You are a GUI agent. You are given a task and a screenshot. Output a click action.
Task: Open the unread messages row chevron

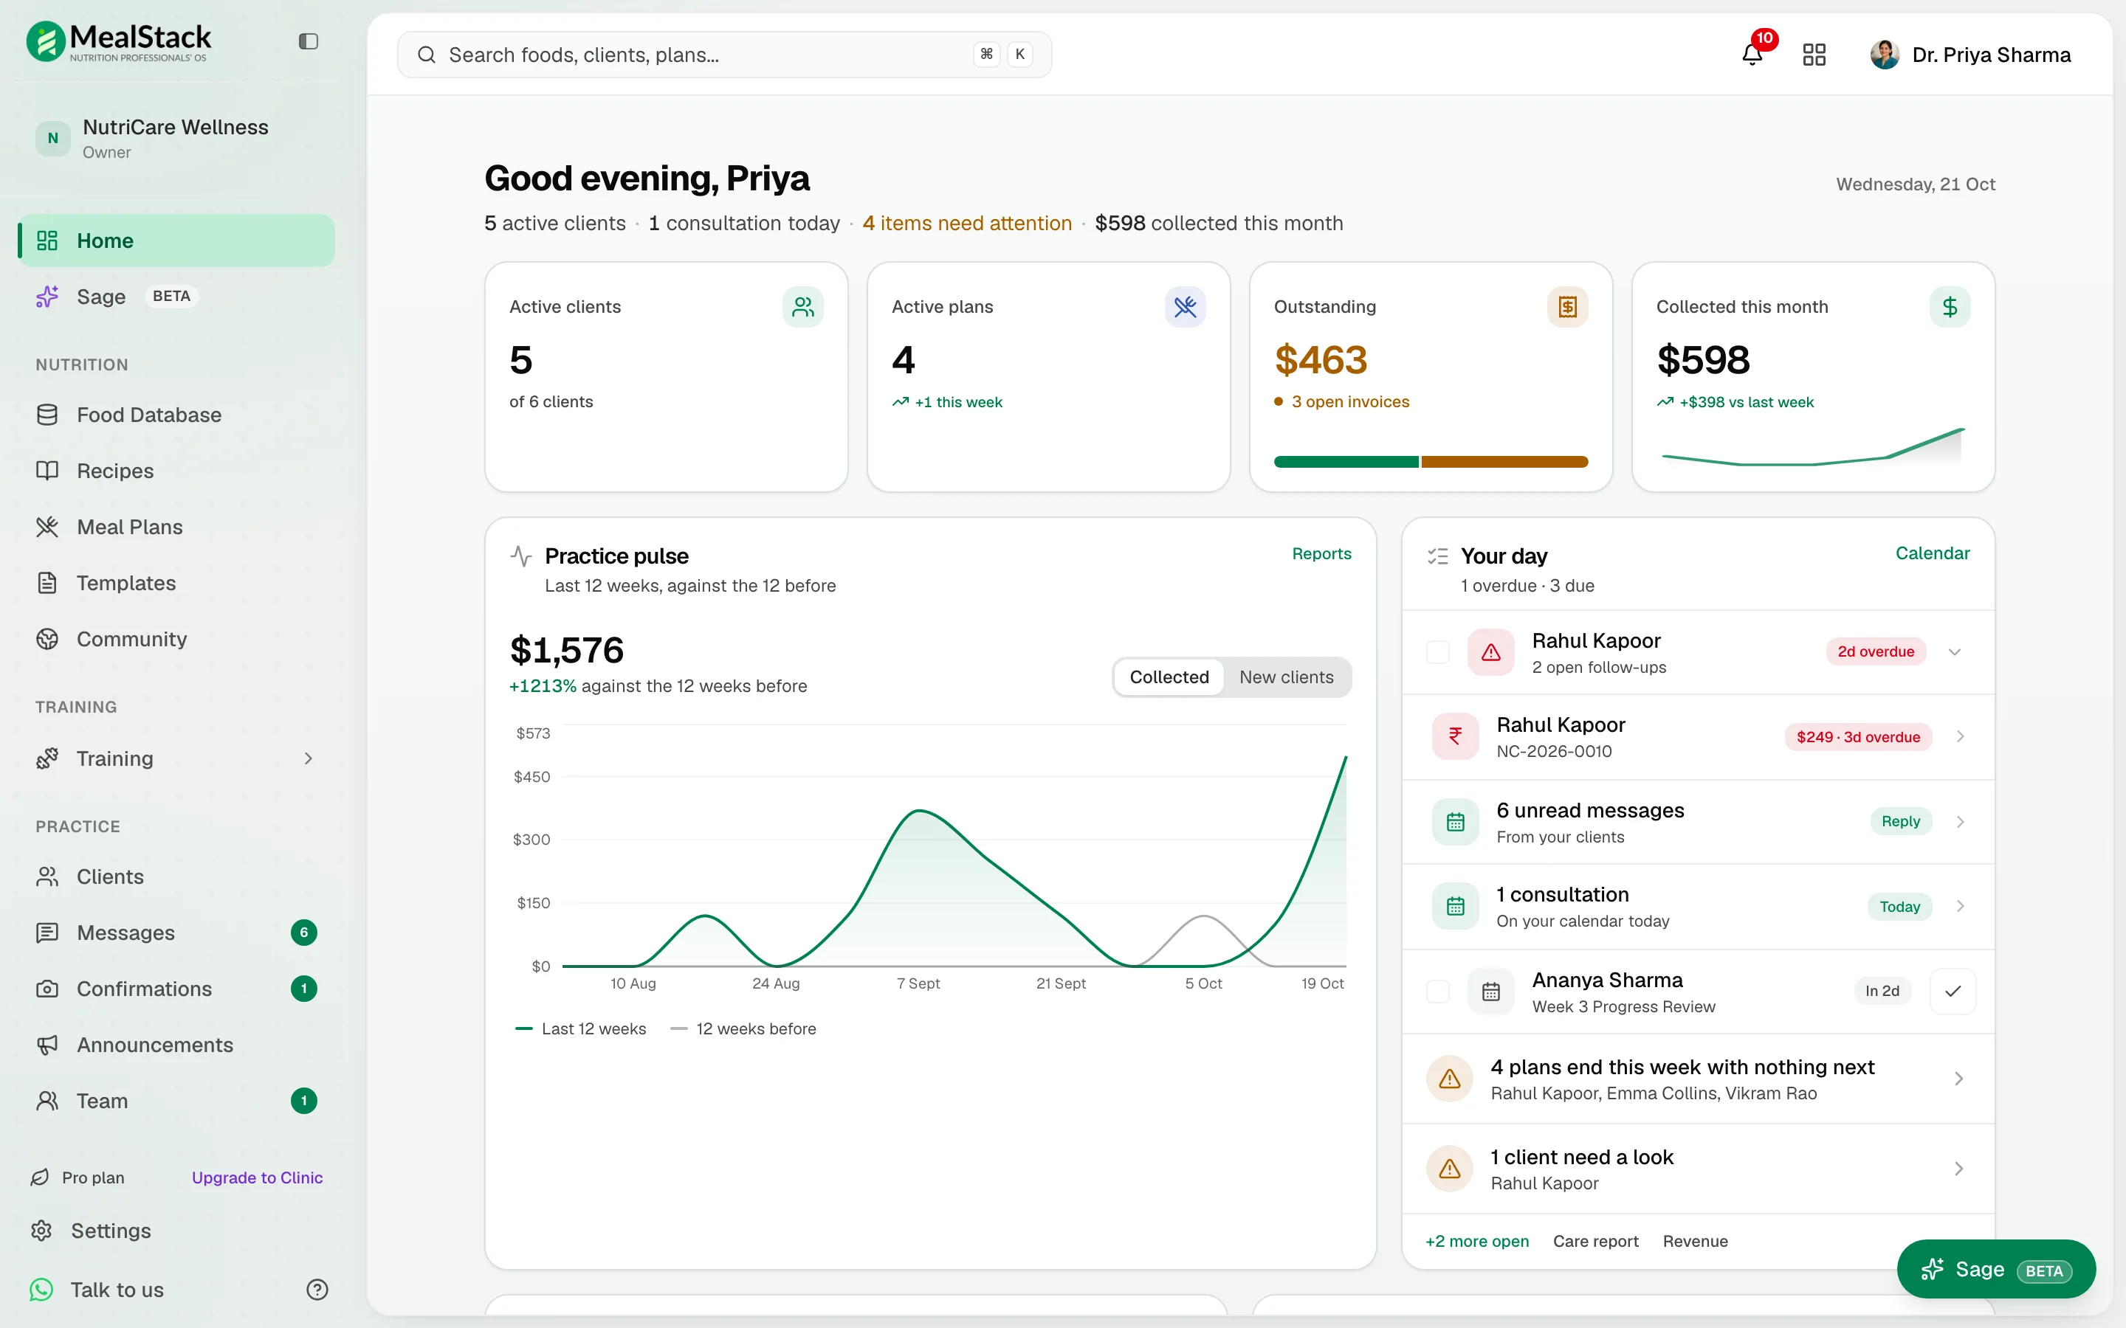coord(1960,821)
